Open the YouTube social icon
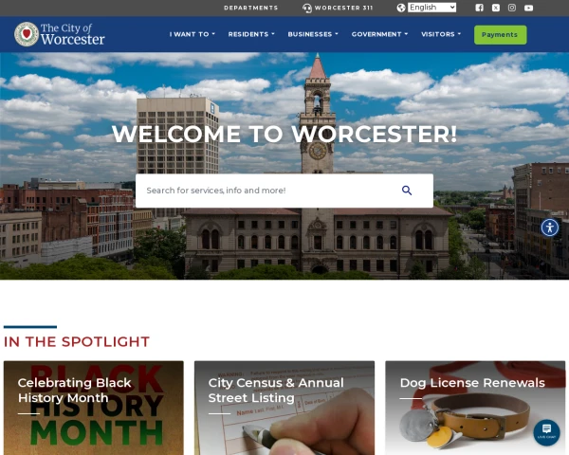The width and height of the screenshot is (569, 455). tap(528, 8)
